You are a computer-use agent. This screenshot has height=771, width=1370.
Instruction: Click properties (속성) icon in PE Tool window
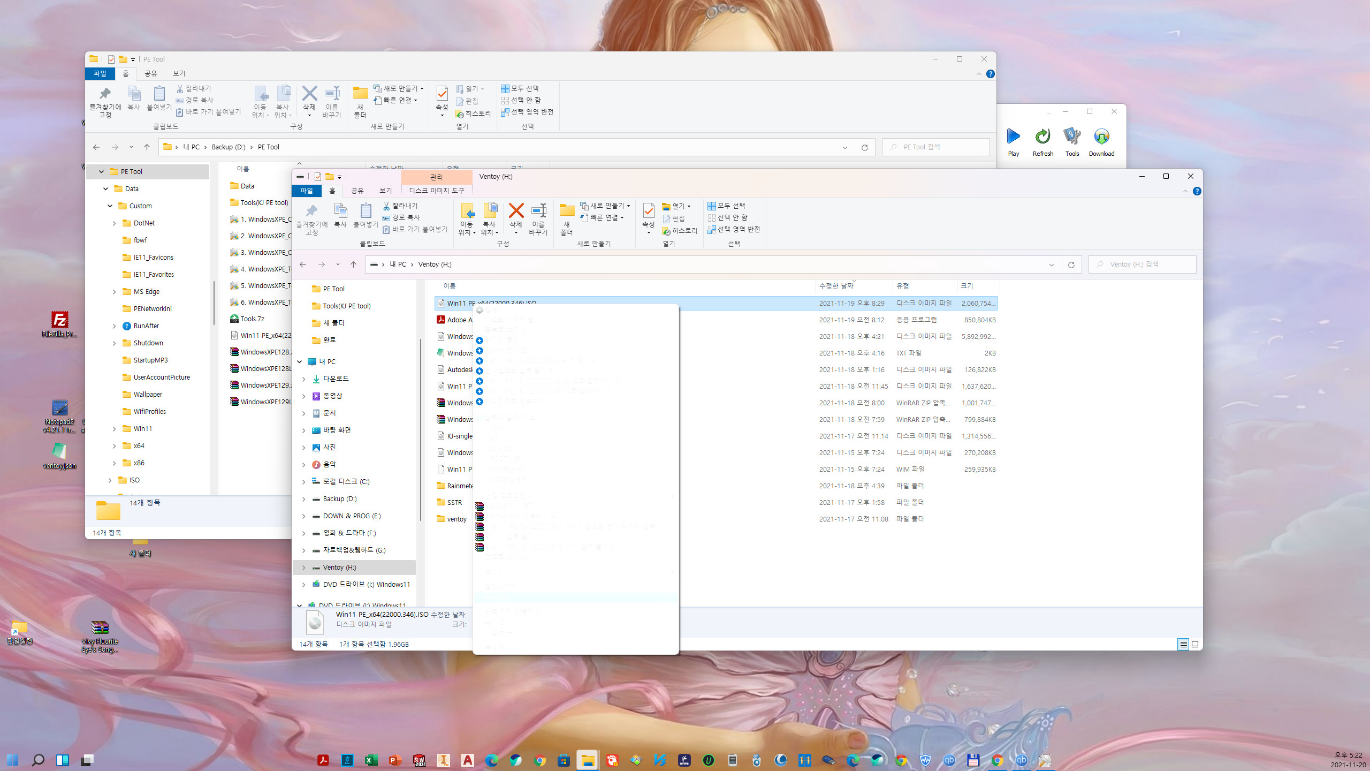click(442, 101)
